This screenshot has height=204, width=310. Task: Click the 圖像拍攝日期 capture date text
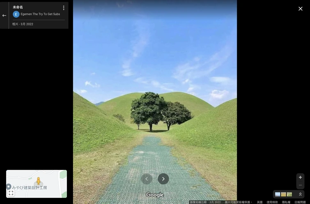(205, 202)
